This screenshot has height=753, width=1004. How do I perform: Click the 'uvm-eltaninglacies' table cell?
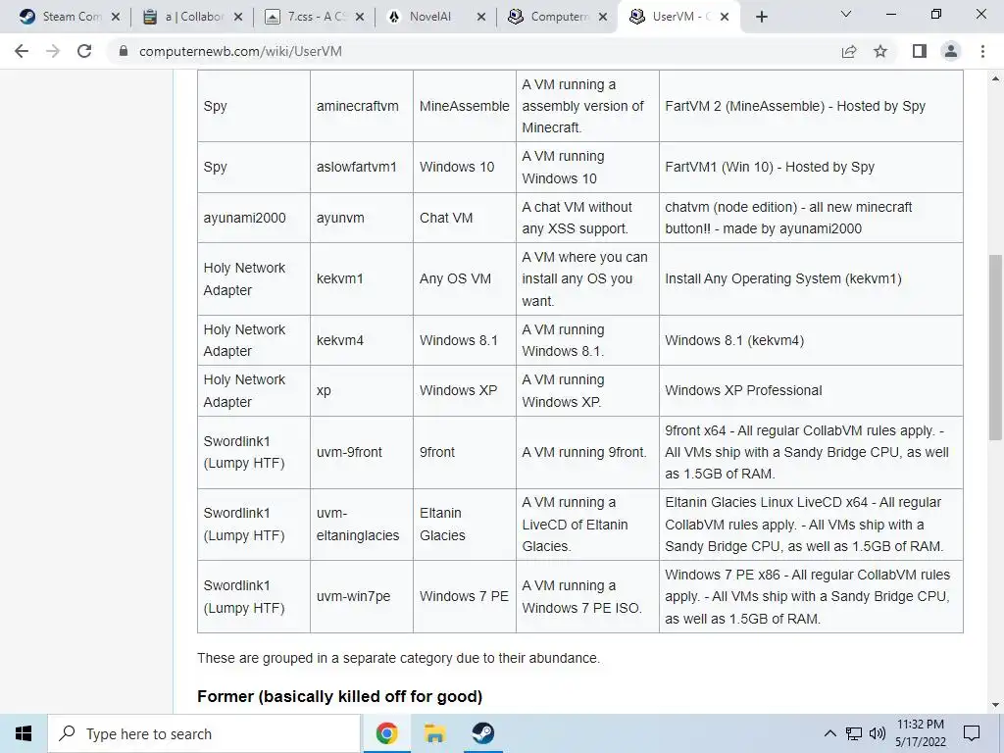point(362,525)
